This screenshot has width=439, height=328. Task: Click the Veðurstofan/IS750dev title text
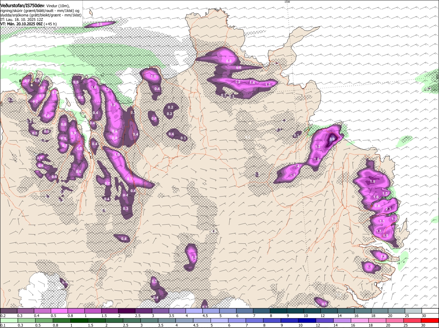[22, 5]
